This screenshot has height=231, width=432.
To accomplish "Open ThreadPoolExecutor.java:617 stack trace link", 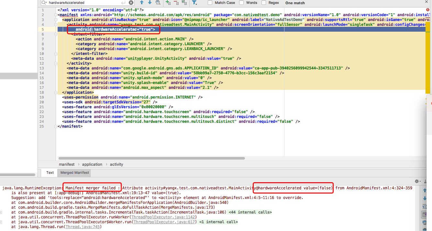I will [164, 222].
